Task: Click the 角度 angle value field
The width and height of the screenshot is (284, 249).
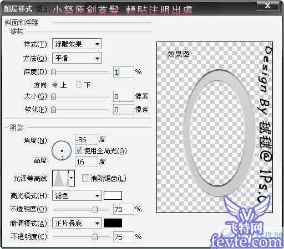Action: click(x=86, y=139)
